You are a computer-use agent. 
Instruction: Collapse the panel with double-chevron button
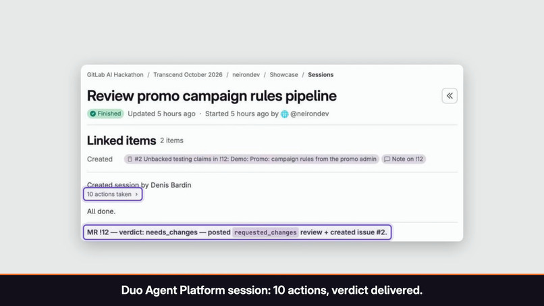[450, 95]
